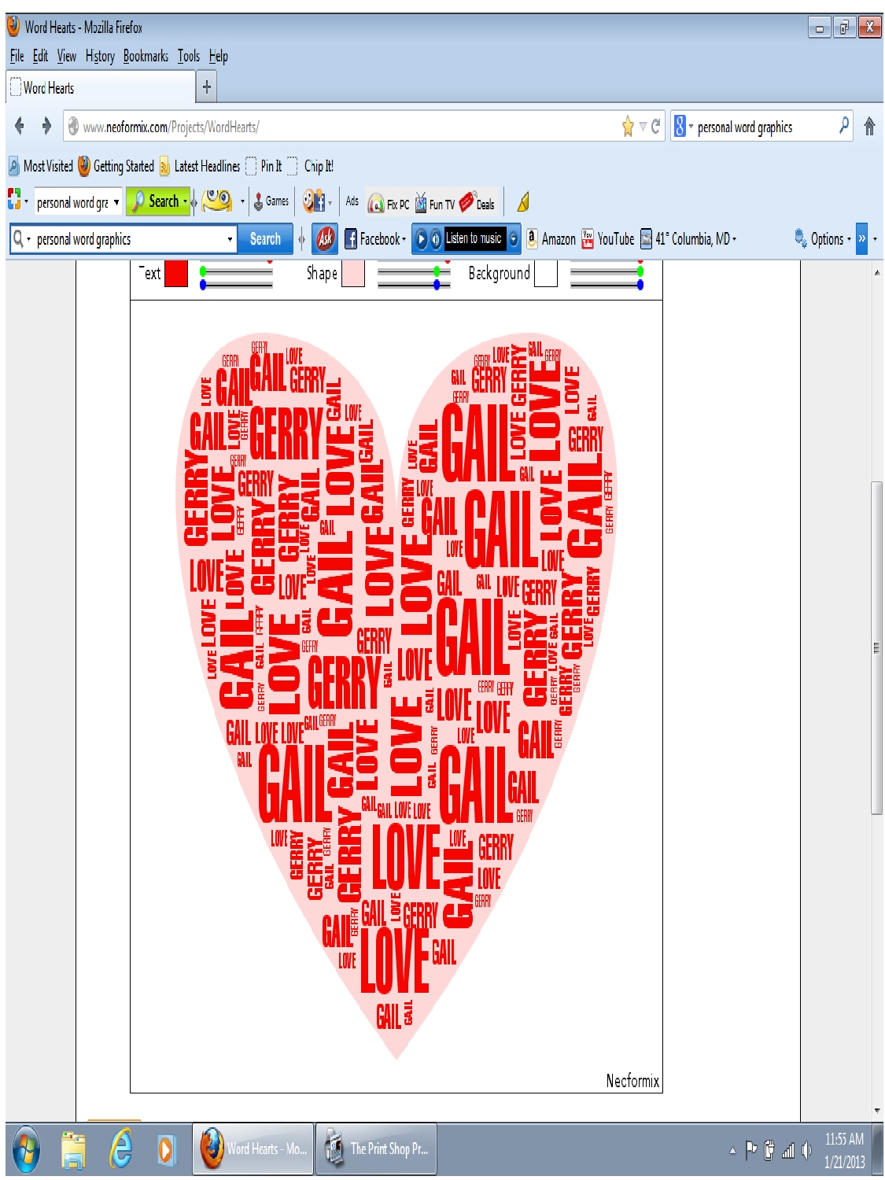The image size is (885, 1180).
Task: Click the Search button beside the query field
Action: [264, 239]
